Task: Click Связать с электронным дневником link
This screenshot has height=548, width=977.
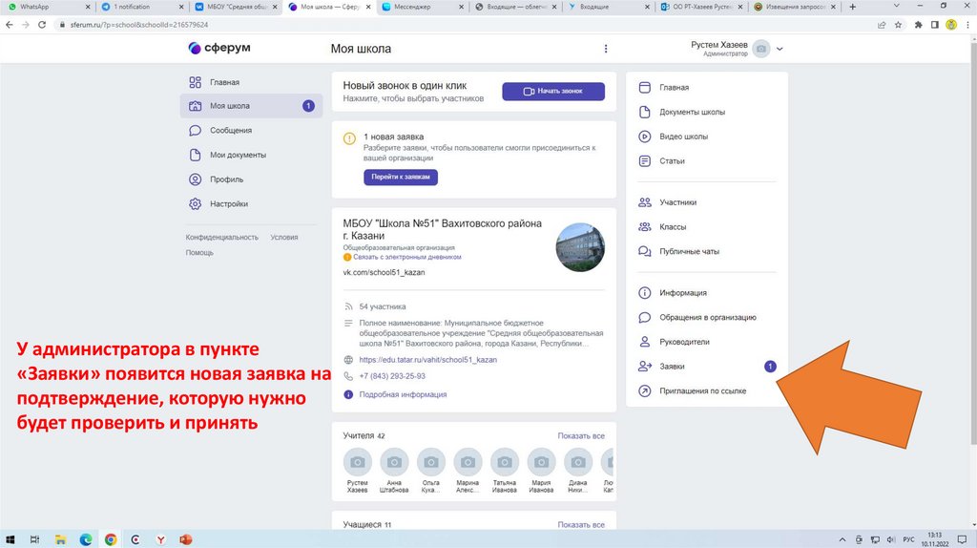Action: 407,257
